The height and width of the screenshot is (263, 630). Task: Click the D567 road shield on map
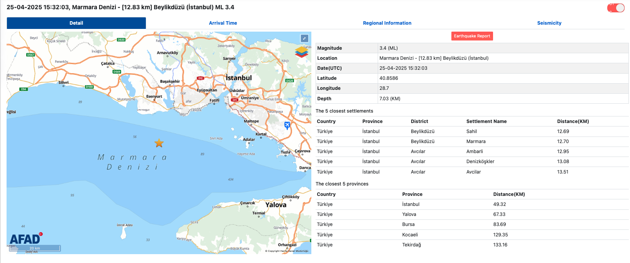[x=30, y=55]
